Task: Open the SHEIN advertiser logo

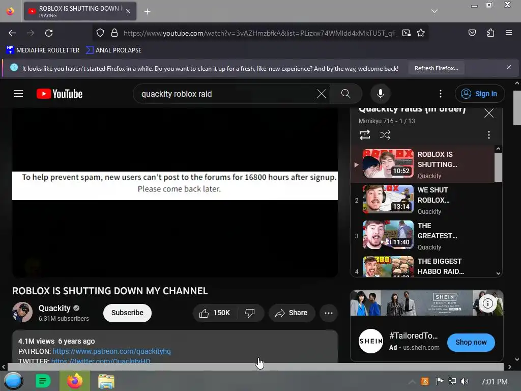Action: tap(371, 341)
